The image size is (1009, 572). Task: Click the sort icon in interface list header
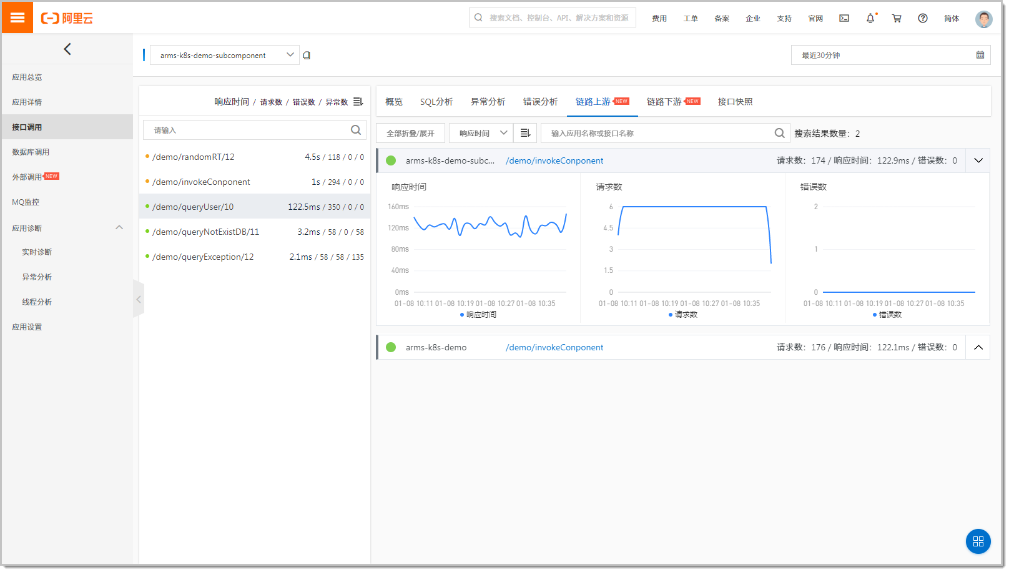coord(358,102)
